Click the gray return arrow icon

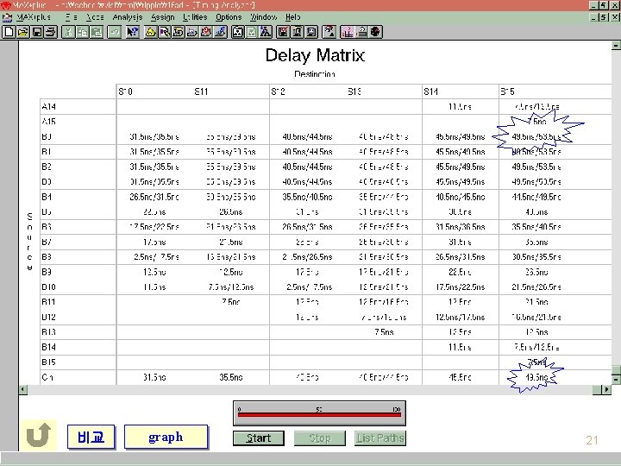pyautogui.click(x=39, y=435)
